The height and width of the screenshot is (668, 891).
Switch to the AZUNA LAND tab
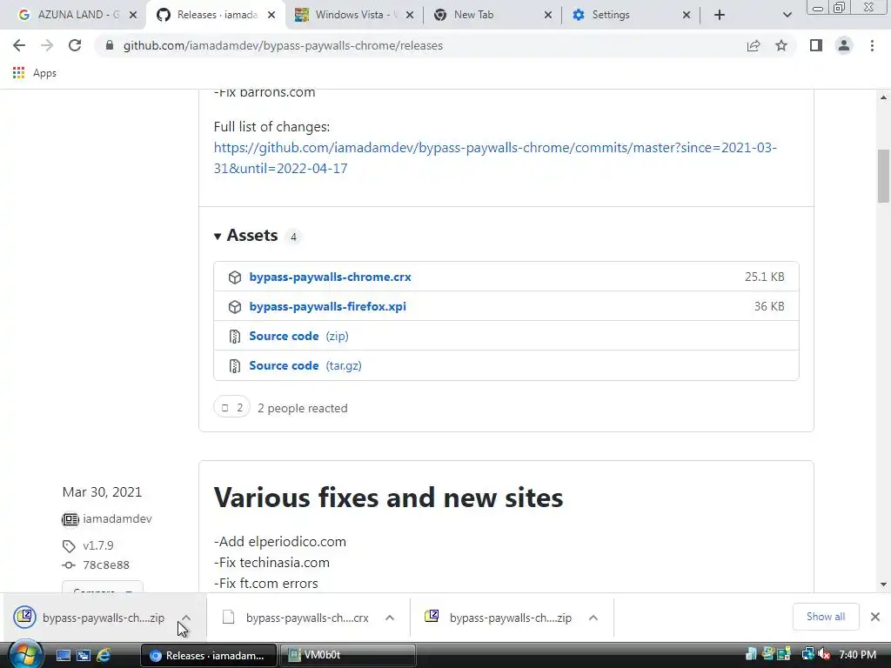coord(71,15)
